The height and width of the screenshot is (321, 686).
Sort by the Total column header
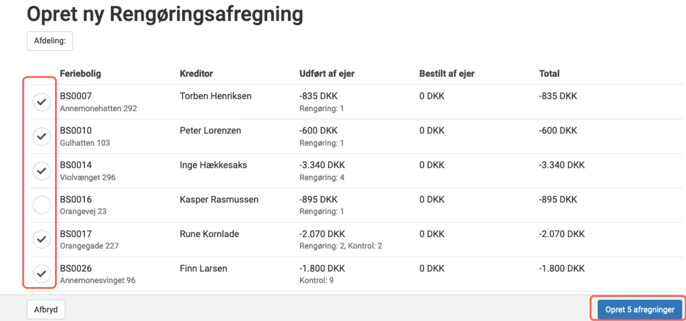[x=548, y=73]
